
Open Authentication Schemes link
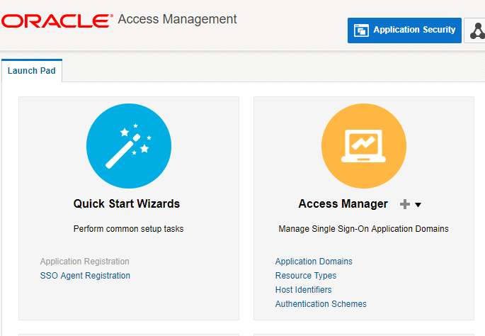click(321, 304)
